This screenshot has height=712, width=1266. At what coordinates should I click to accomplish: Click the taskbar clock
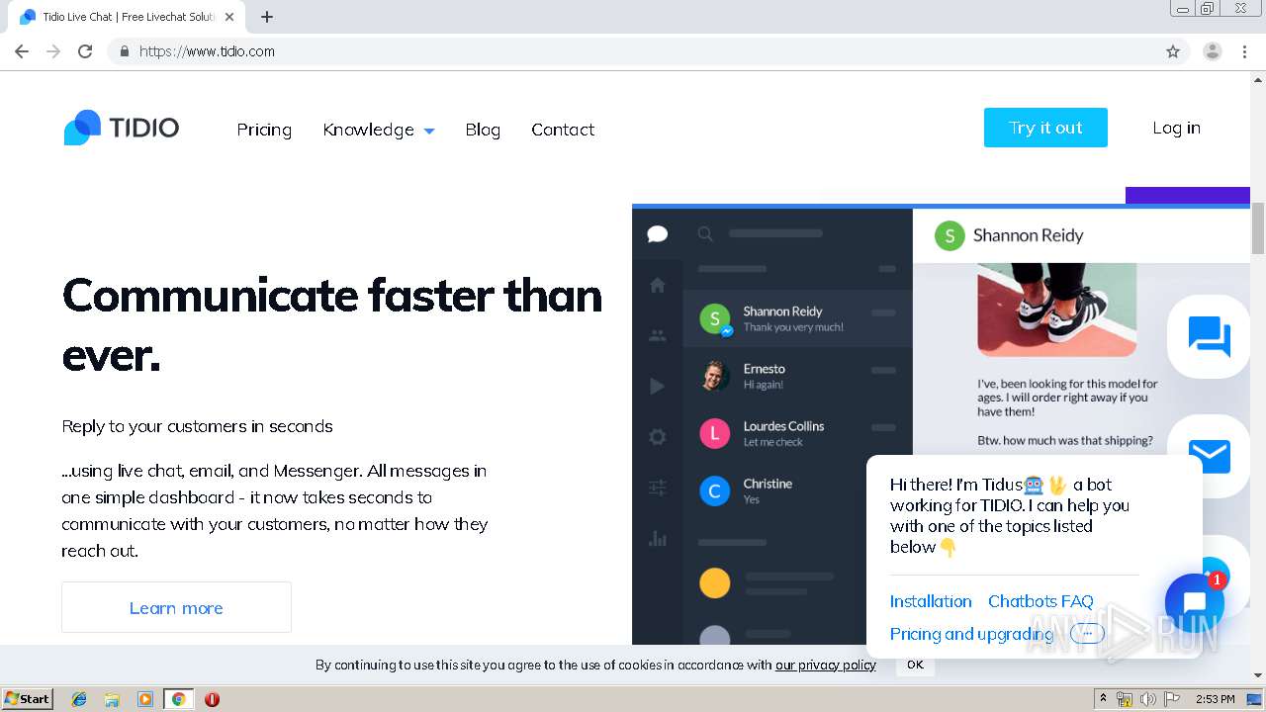point(1215,699)
